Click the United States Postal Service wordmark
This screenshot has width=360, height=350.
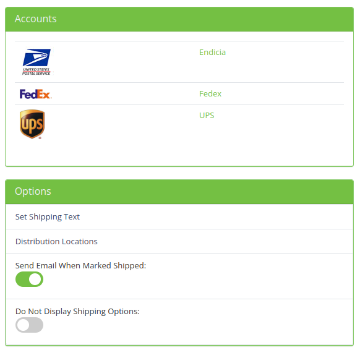pos(36,71)
